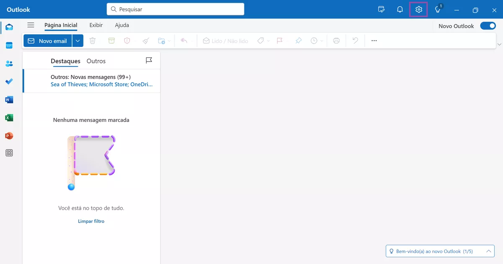
Task: Expand the Novo email dropdown arrow
Action: [78, 40]
